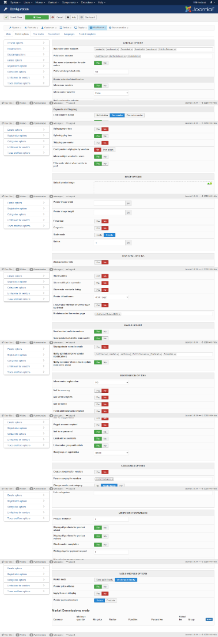The height and width of the screenshot is (637, 218).
Task: Open the user account icon at top right
Action: [212, 2]
